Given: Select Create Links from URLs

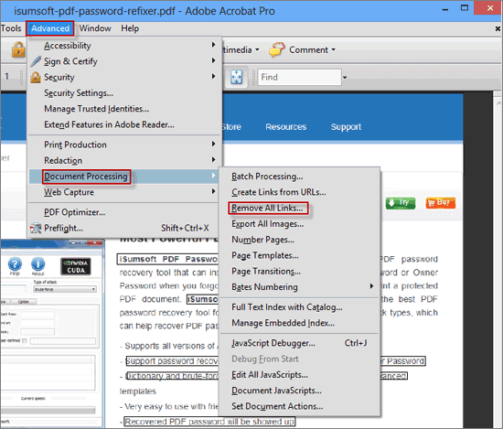Looking at the screenshot, I should point(299,192).
